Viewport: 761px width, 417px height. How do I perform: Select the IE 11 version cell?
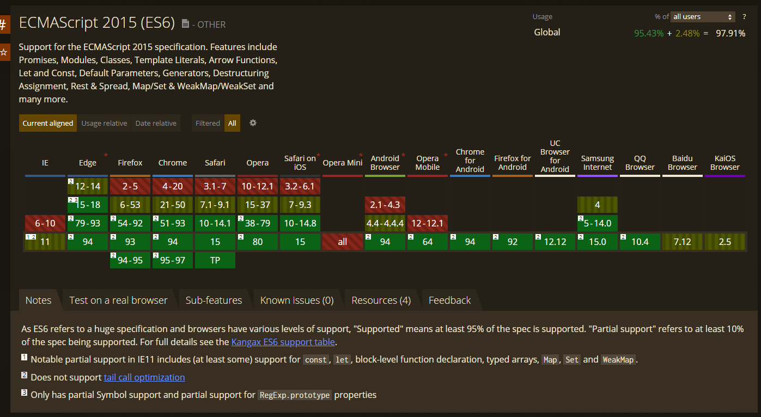click(x=45, y=242)
